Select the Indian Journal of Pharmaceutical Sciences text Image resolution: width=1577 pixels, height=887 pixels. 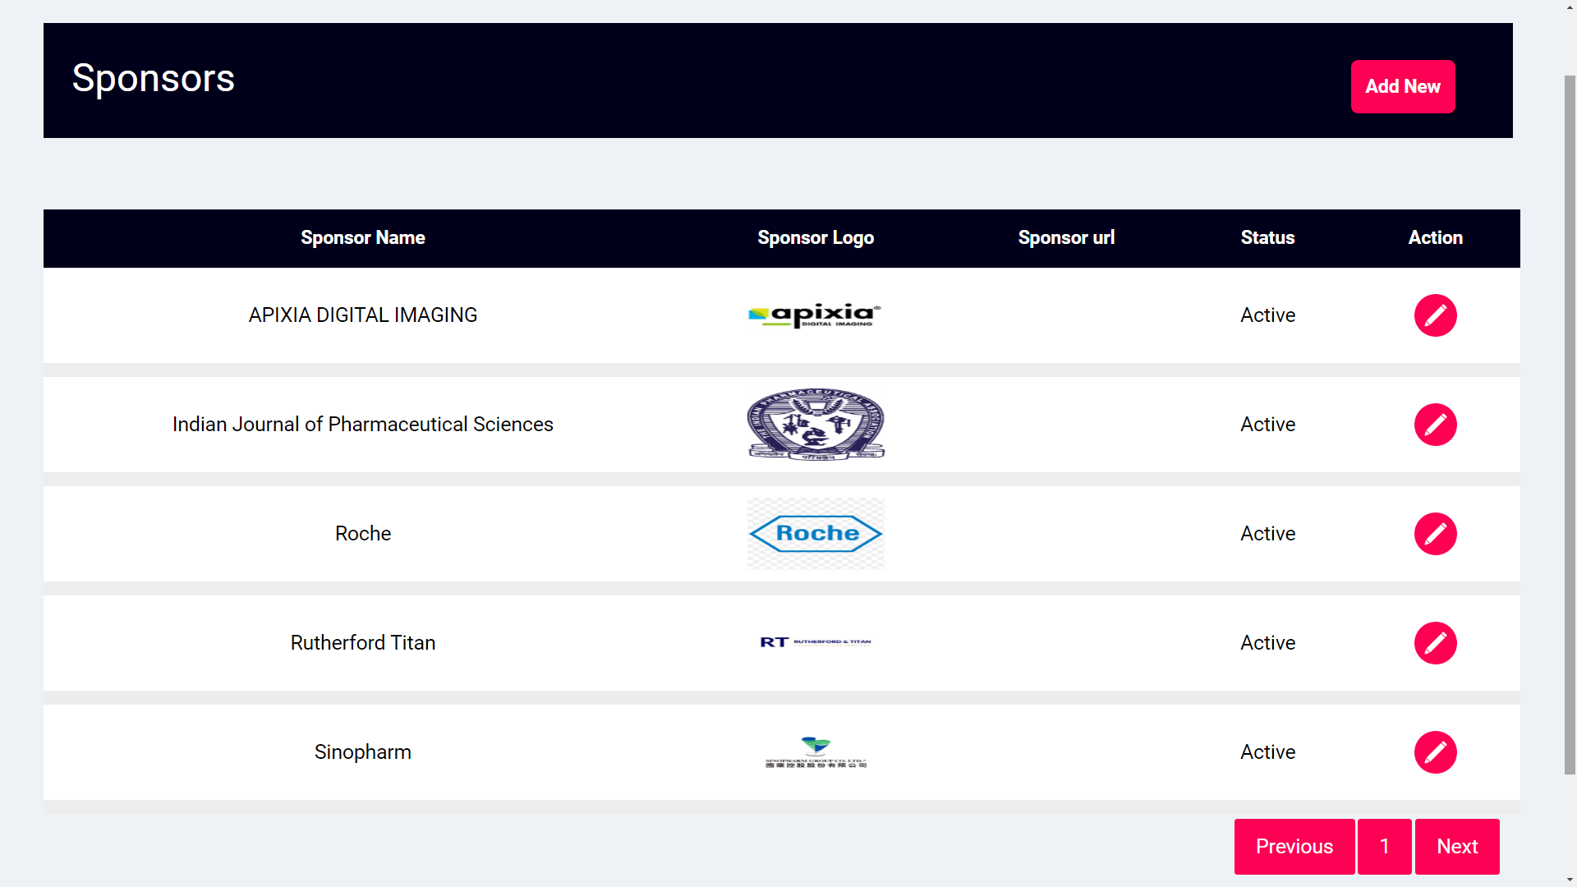363,425
